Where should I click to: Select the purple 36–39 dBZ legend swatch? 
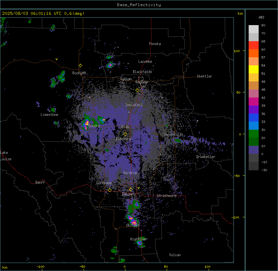tap(253, 110)
